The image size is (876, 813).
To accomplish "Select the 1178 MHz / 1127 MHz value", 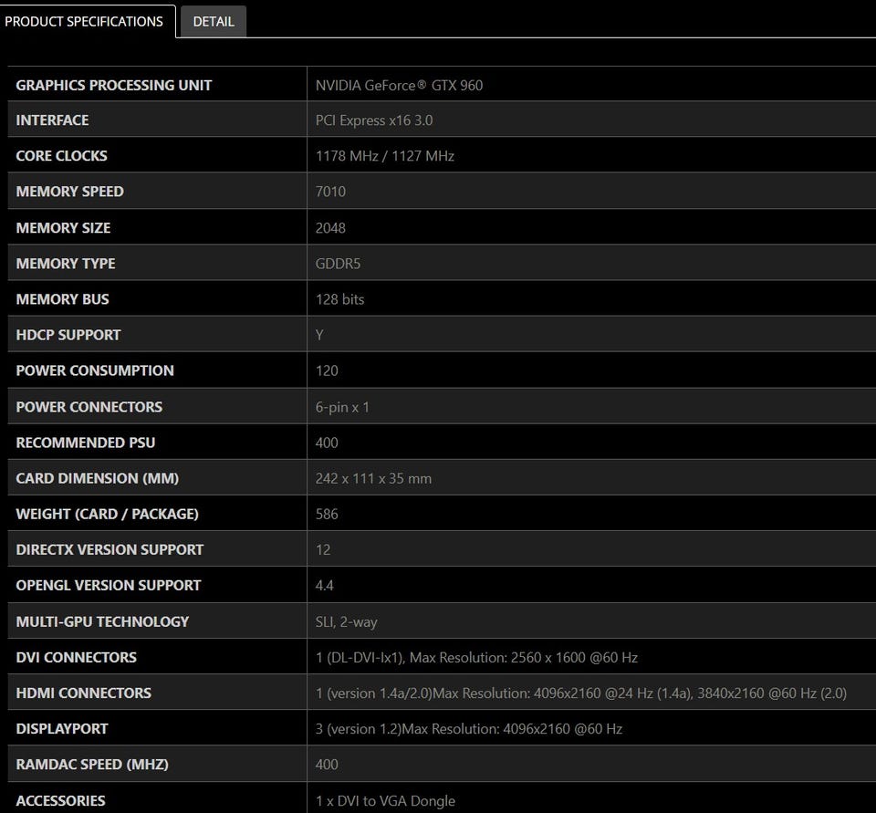I will (385, 156).
